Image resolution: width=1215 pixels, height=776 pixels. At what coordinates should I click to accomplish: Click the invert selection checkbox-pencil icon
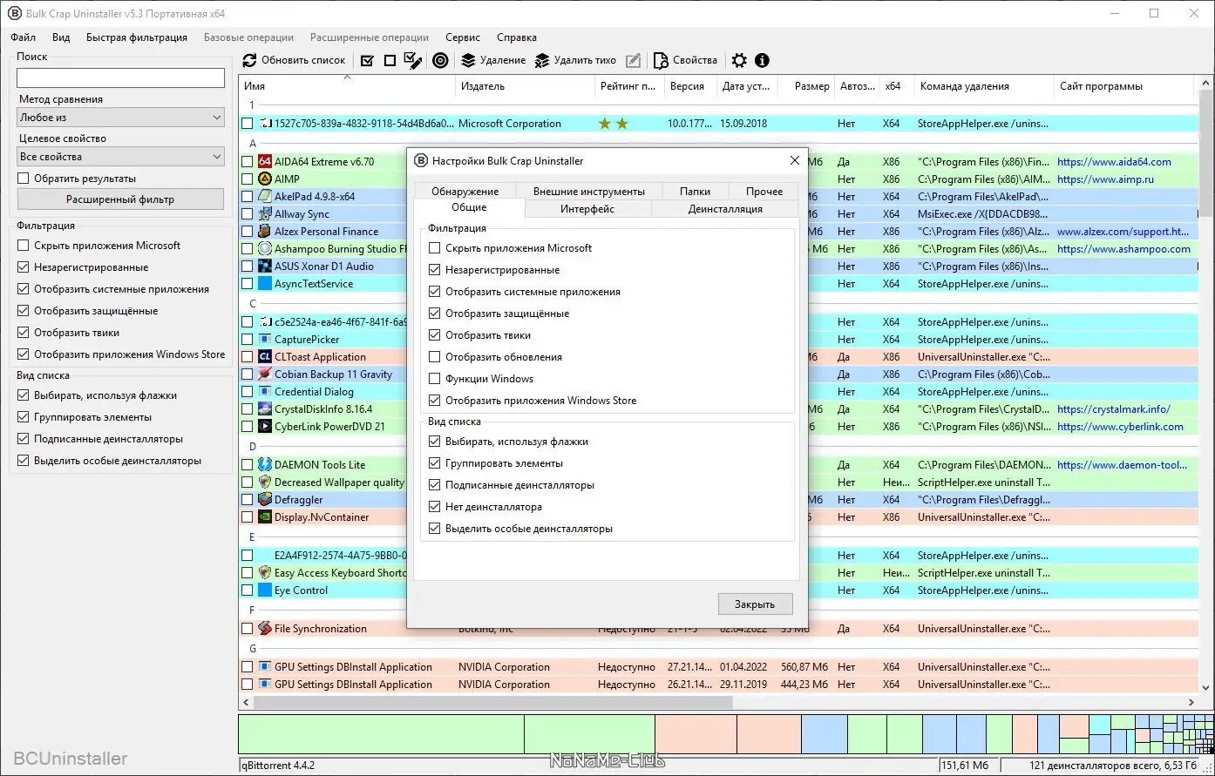[413, 60]
